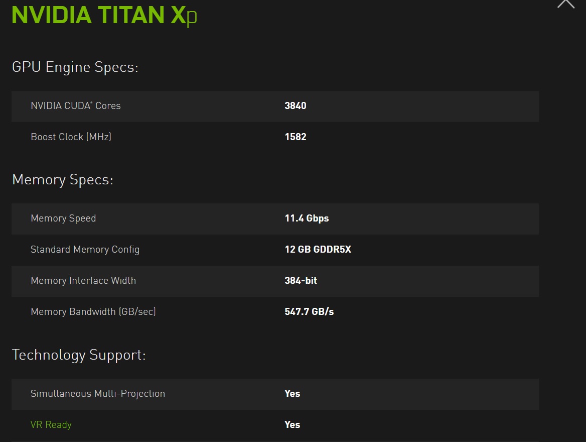This screenshot has height=442, width=586.
Task: Click the Memory Specs heading
Action: (63, 179)
